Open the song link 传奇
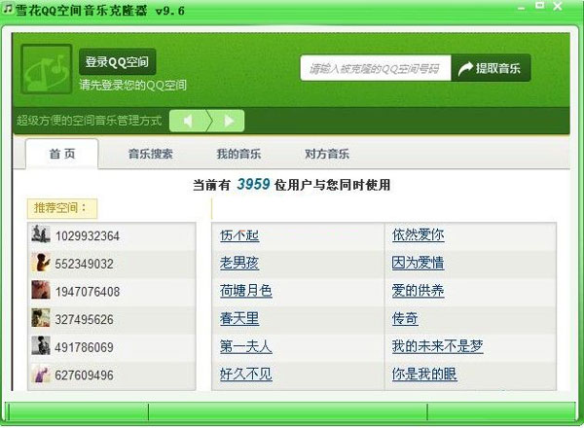The width and height of the screenshot is (584, 428). [405, 319]
